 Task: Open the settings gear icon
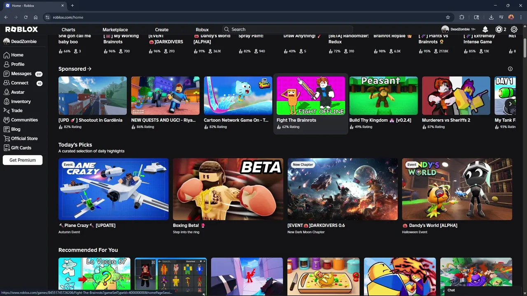point(514,29)
